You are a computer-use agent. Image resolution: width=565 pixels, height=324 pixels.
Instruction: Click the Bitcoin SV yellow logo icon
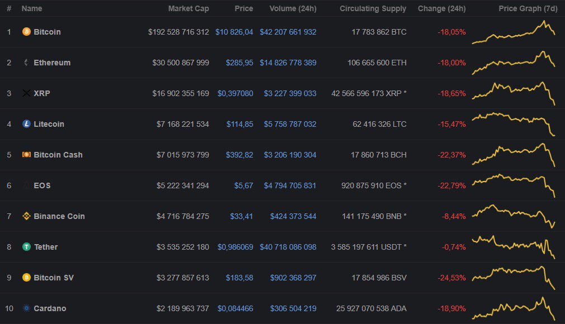point(26,278)
